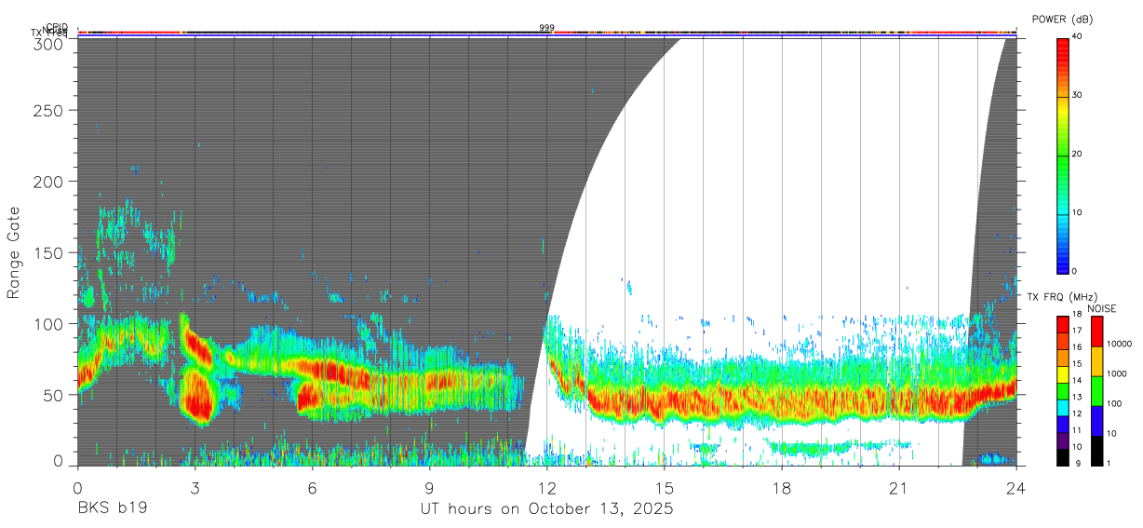Click the dark orange 16–17 MHz TX FRQ swatch
This screenshot has height=528, width=1143.
coord(1063,341)
